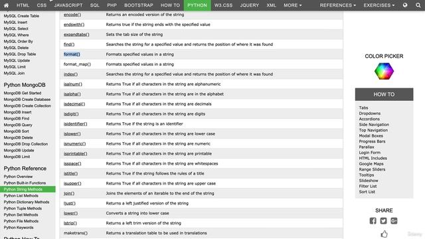Share page on Twitter
Viewport: 425px width, 239px height.
[x=383, y=221]
